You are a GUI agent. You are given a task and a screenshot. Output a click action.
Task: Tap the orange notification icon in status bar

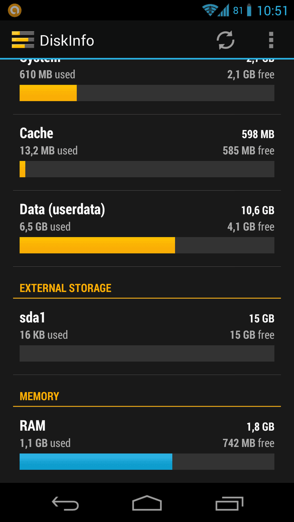15,10
